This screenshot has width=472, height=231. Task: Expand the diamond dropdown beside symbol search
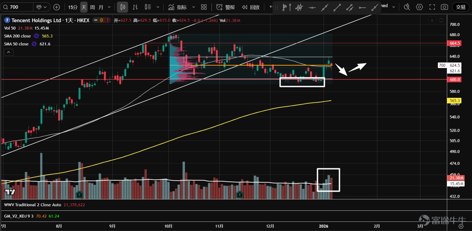tap(41, 7)
